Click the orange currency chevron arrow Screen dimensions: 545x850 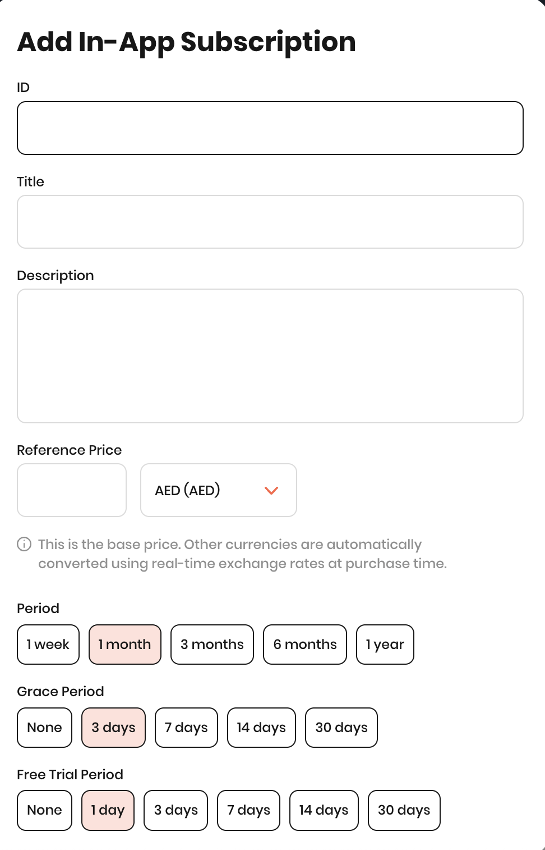point(271,491)
